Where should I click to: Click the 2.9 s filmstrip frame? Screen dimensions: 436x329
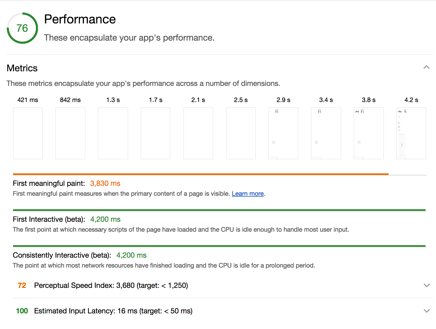click(x=283, y=133)
